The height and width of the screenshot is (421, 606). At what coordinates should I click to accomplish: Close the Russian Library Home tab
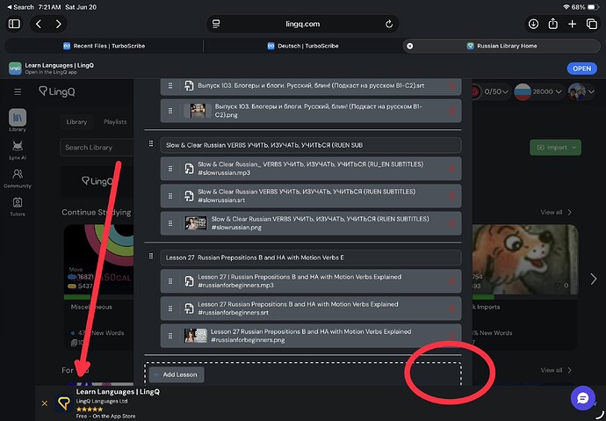point(409,46)
